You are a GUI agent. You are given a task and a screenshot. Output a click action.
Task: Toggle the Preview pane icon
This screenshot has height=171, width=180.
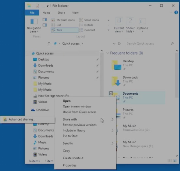tap(45, 20)
